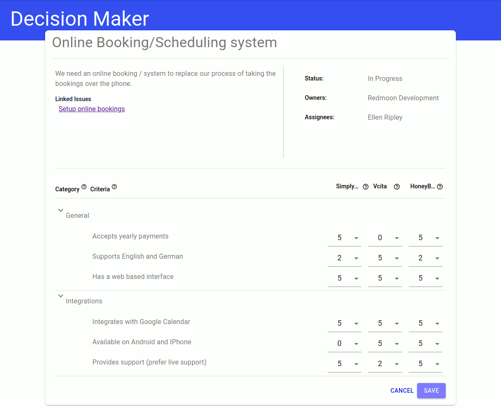Click the help icon next to Criteria
The width and height of the screenshot is (501, 410).
pyautogui.click(x=114, y=187)
